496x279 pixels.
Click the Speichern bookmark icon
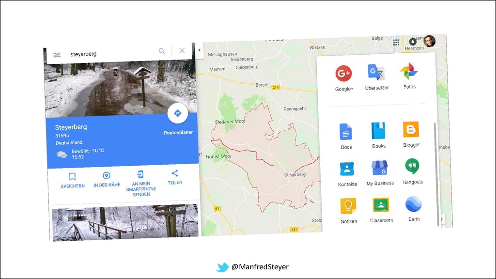[x=73, y=176]
